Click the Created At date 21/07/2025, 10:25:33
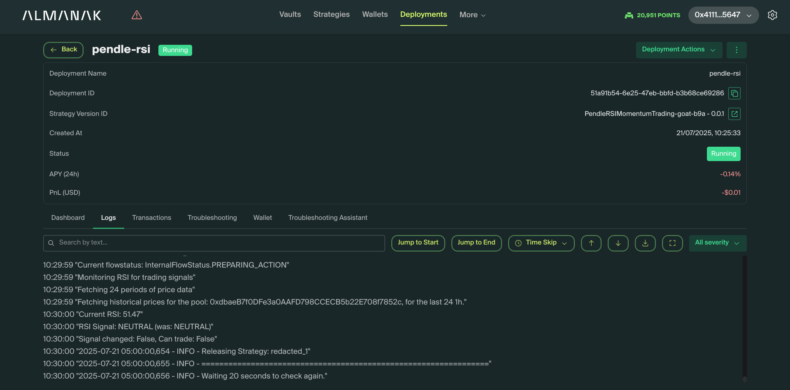 (x=708, y=133)
